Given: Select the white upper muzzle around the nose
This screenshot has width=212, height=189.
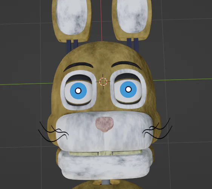Looking at the screenshot, I should (104, 132).
